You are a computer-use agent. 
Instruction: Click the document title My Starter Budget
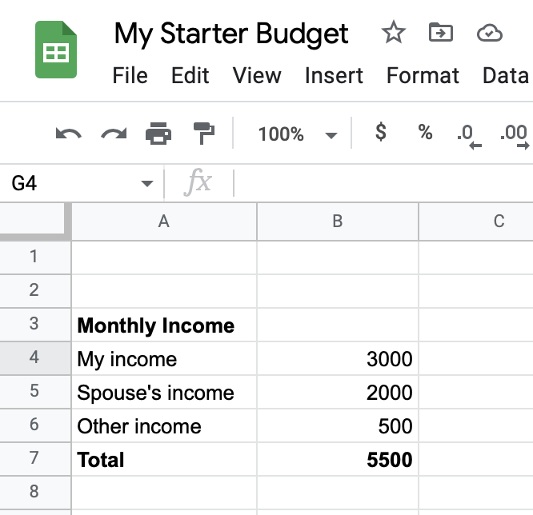click(231, 34)
